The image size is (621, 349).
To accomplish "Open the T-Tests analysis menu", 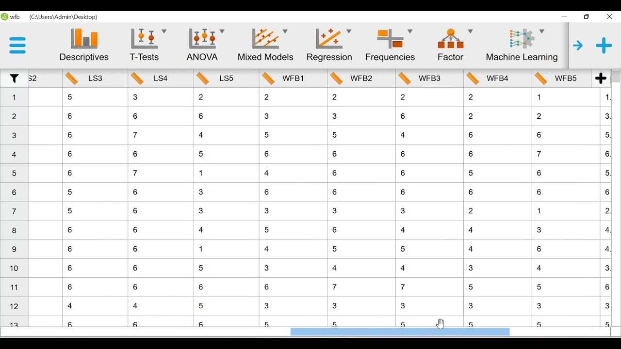I will [x=148, y=45].
